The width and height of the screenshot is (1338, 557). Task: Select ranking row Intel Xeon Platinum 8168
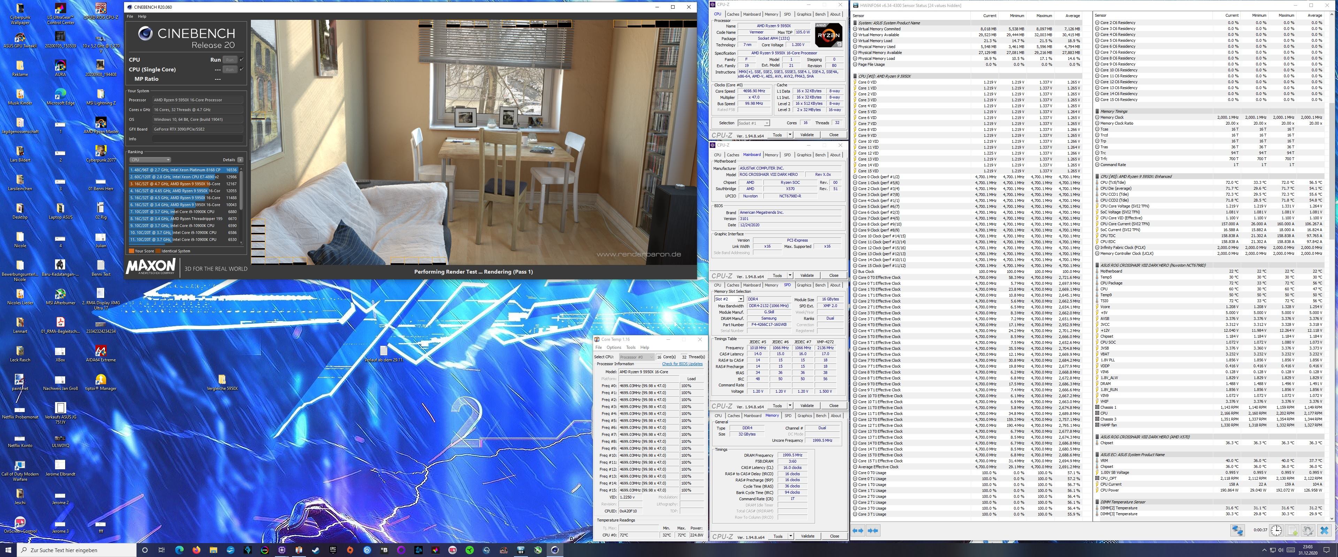pos(184,170)
